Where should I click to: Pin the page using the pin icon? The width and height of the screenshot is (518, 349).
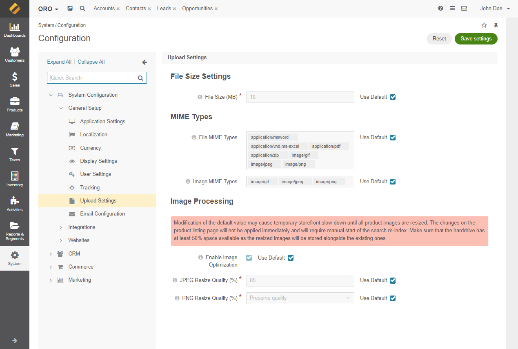496,25
